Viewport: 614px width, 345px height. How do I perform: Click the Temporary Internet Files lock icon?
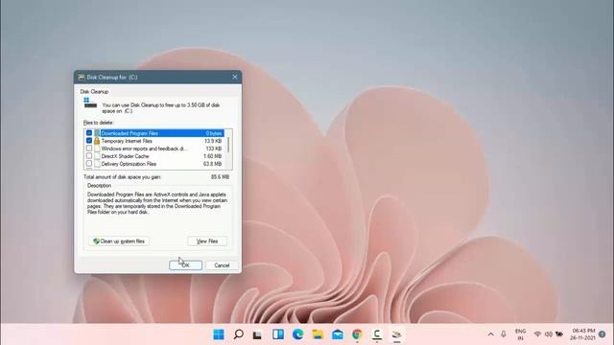pyautogui.click(x=97, y=141)
